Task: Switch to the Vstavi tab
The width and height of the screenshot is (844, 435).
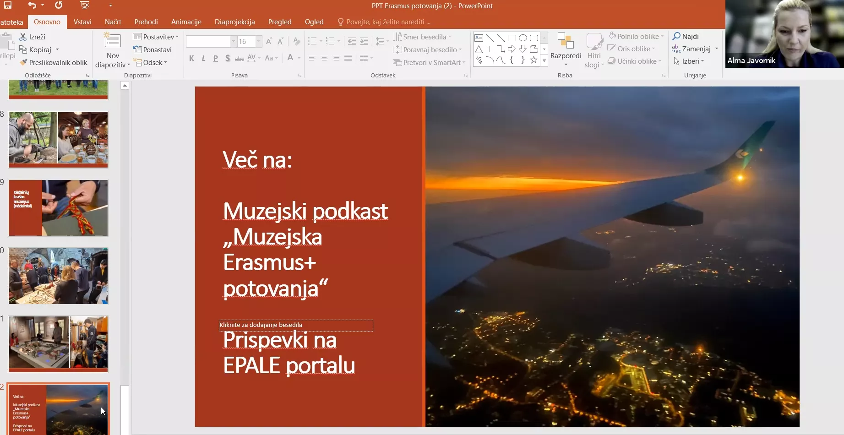Action: tap(82, 22)
